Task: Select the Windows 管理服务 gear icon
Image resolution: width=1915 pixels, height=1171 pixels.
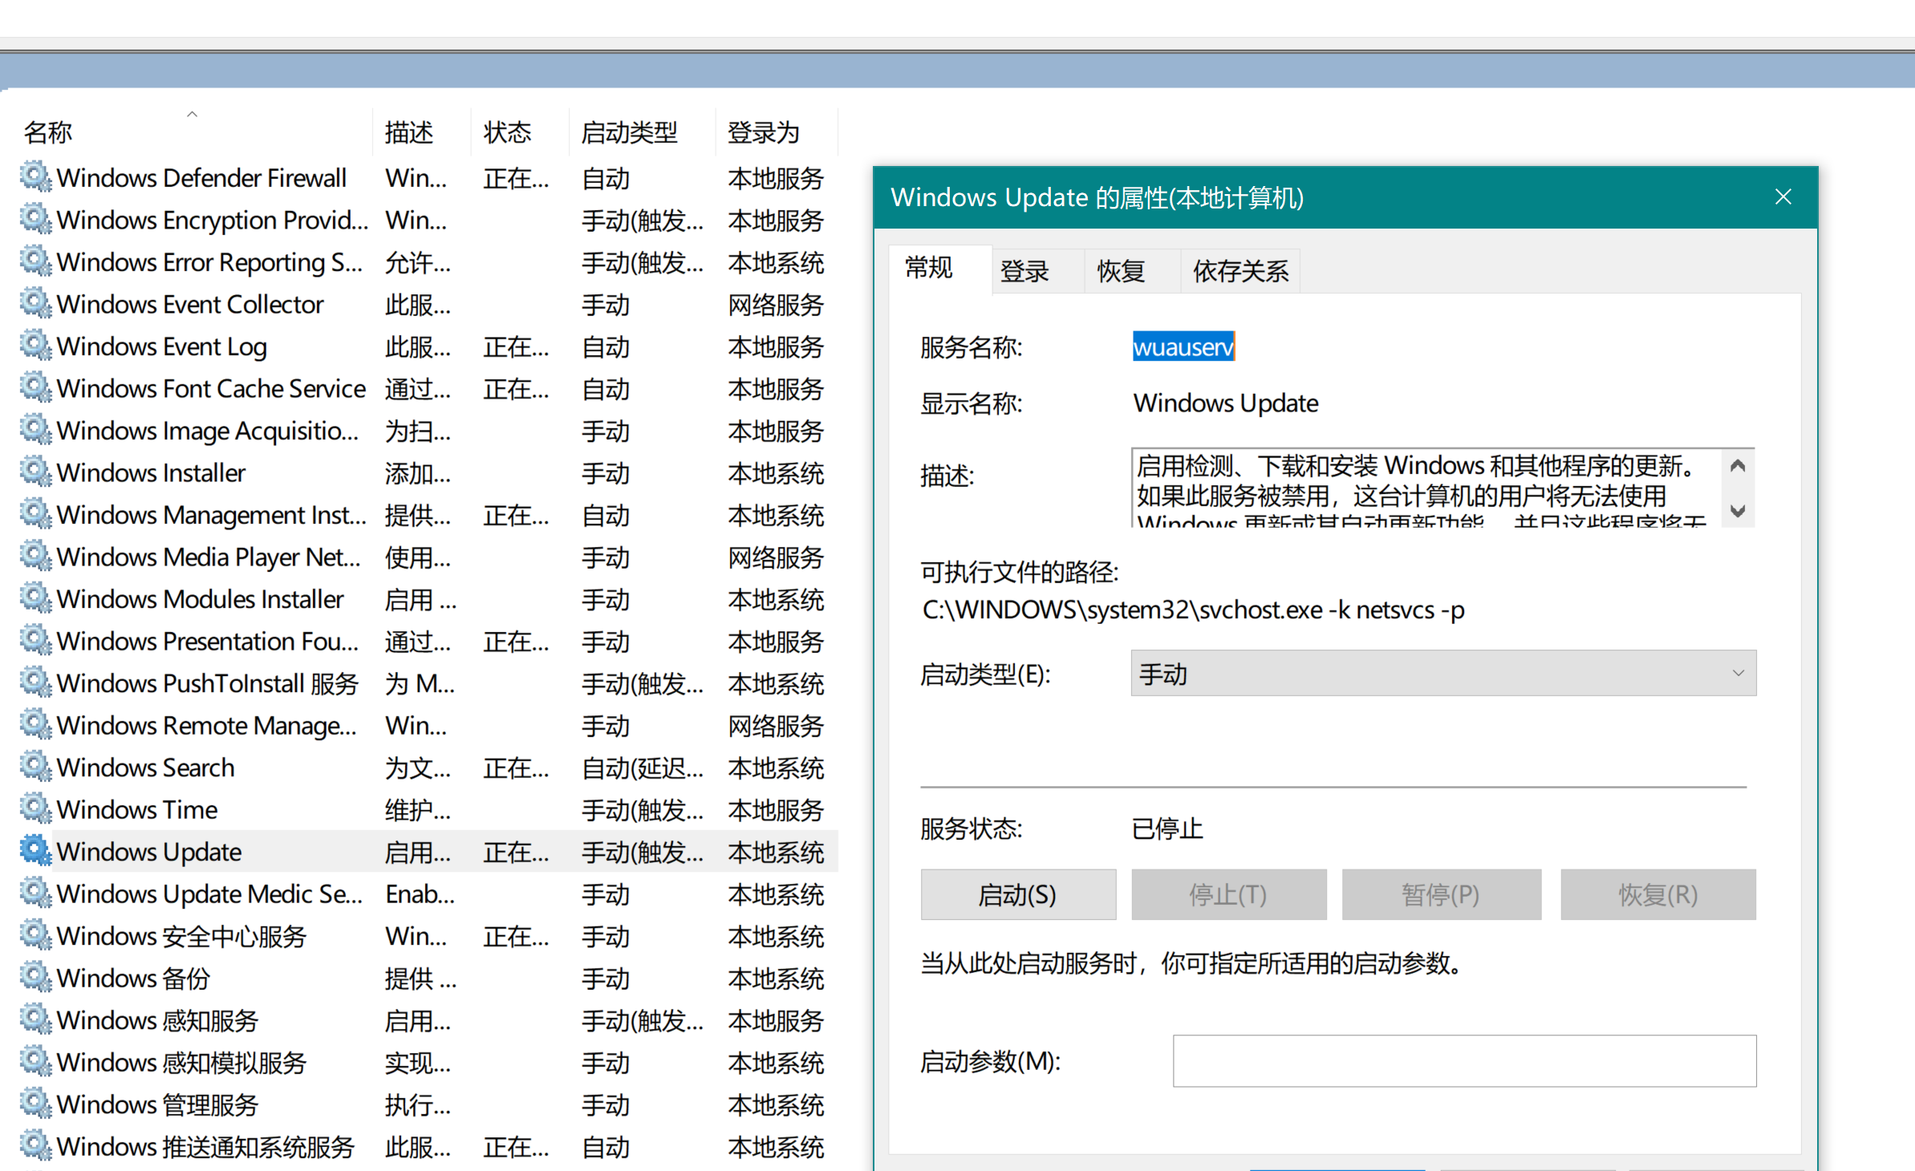Action: click(x=35, y=1103)
